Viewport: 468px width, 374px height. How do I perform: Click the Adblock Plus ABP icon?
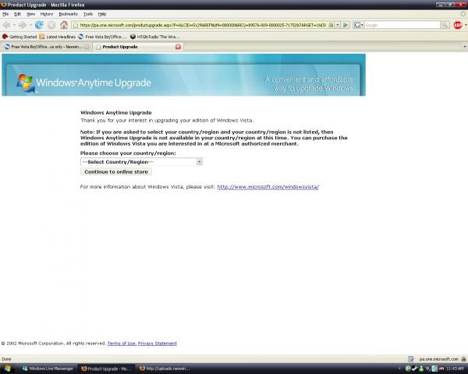click(458, 25)
